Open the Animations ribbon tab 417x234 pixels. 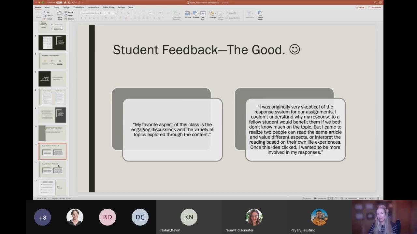click(x=94, y=7)
